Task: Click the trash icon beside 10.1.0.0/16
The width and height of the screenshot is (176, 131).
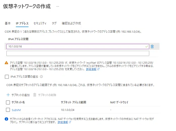Action: pos(152,47)
